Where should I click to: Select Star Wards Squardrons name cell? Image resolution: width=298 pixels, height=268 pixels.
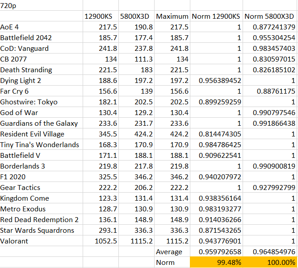pos(41,230)
